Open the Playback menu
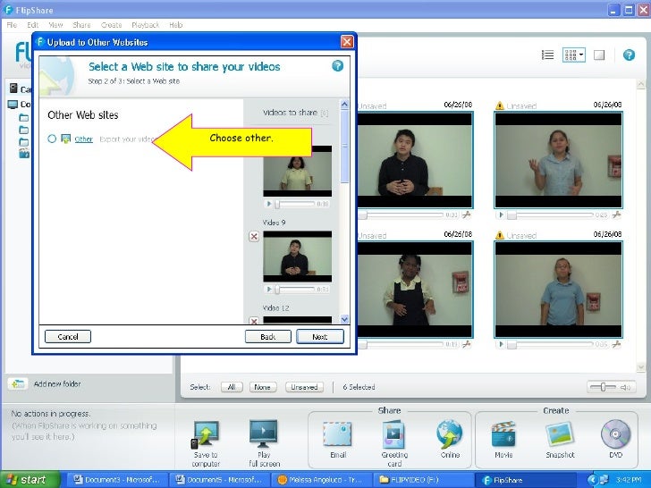Image resolution: width=651 pixels, height=488 pixels. 145,25
